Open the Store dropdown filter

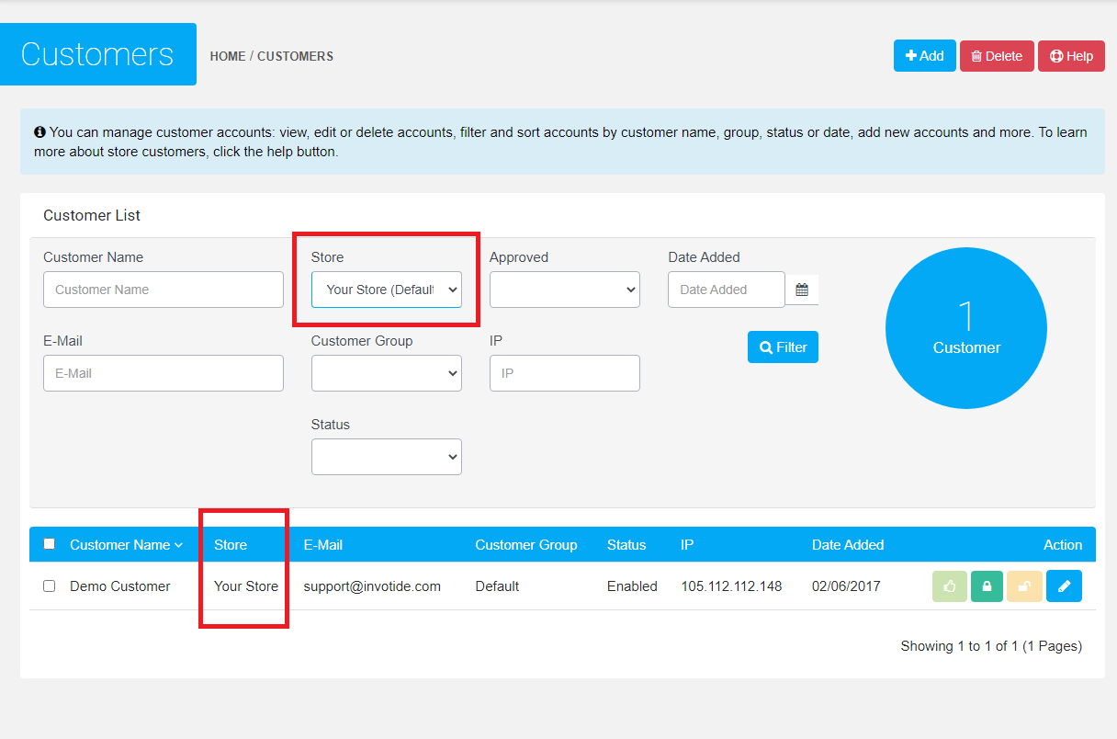click(x=386, y=290)
